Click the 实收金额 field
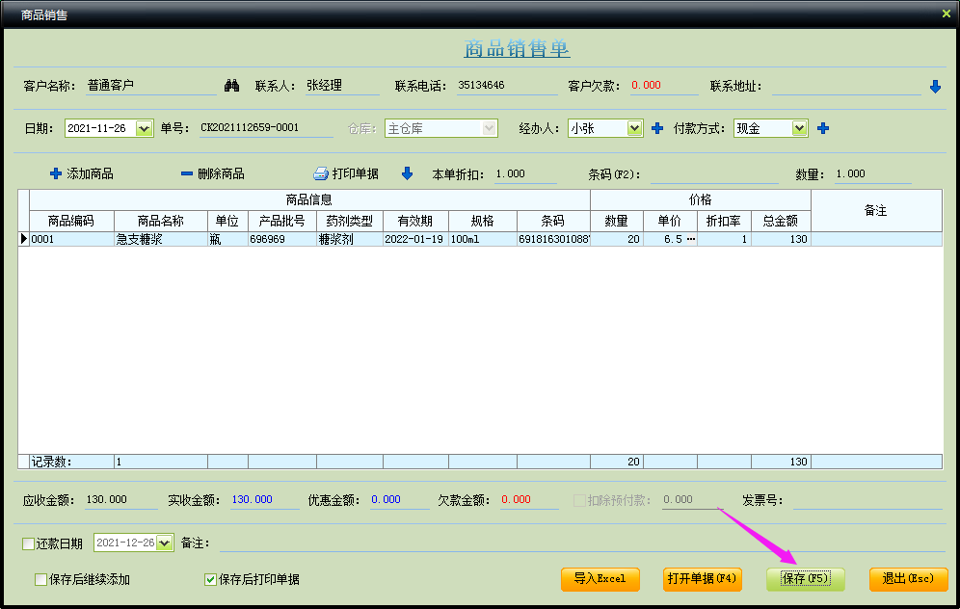Screen dimensions: 960x609 coord(264,500)
